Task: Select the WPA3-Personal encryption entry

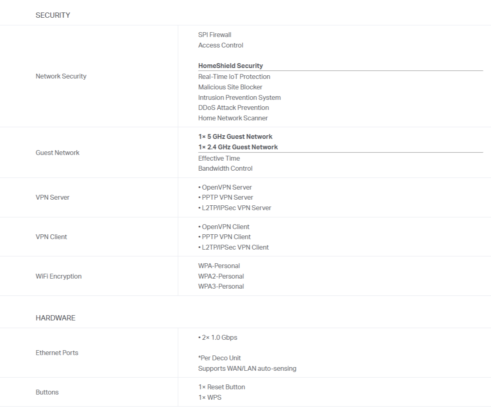Action: [221, 286]
